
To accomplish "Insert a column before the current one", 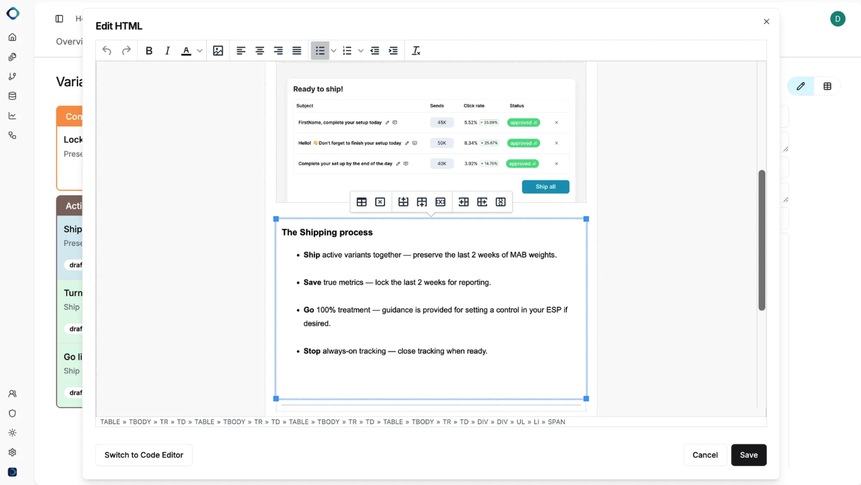I will (x=463, y=202).
